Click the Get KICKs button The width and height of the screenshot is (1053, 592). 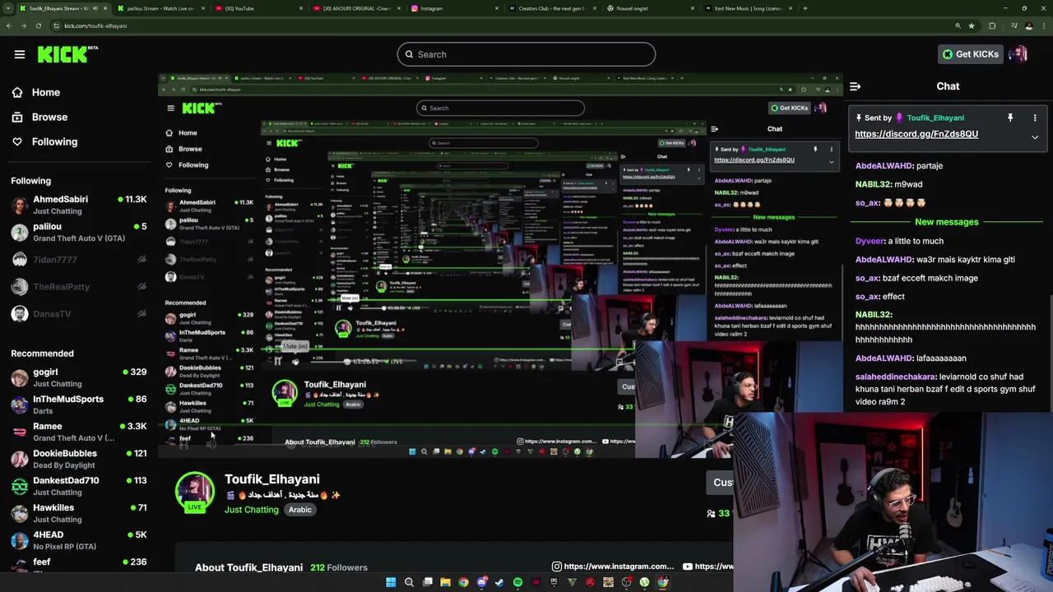pos(970,54)
